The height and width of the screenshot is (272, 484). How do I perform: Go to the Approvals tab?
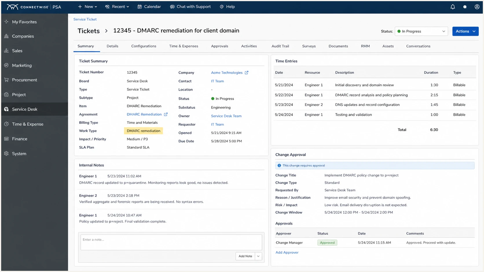[219, 46]
